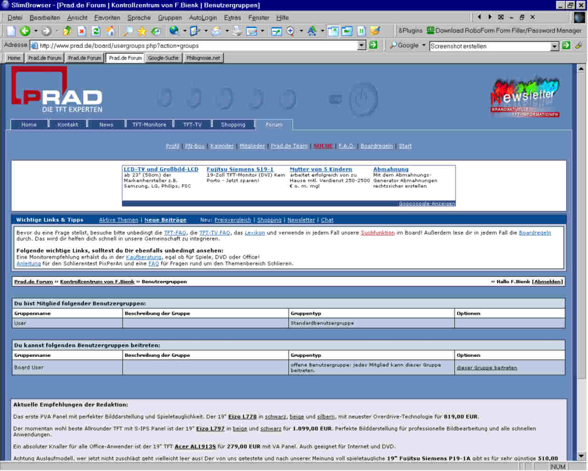Click the red Stop loading icon

click(82, 31)
